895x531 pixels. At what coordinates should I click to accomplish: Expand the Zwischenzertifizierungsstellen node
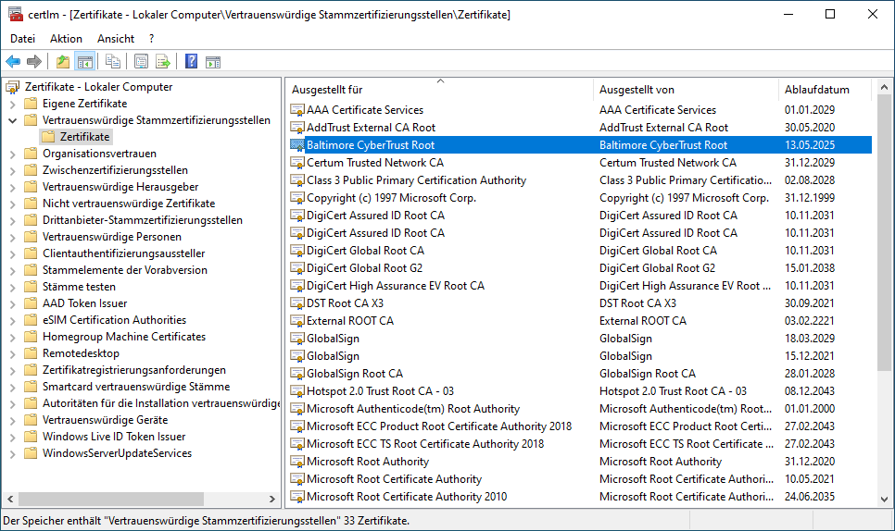click(13, 171)
